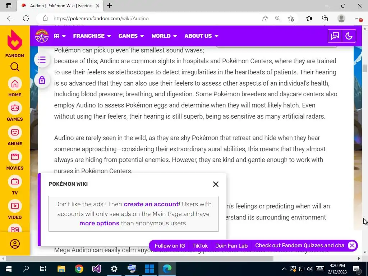Screen dimensions: 368x276
Task: Open the 4:20 PM clock and date
Action: pos(337,269)
